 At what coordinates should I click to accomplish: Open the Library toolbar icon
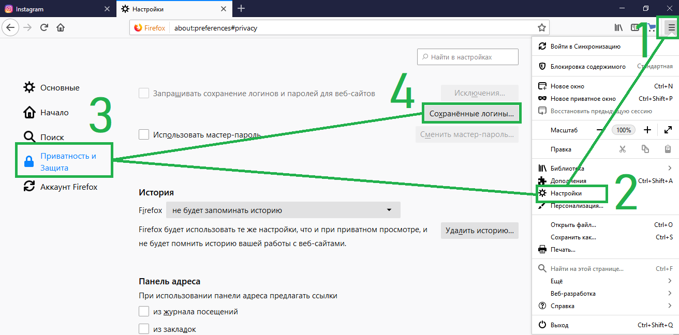pyautogui.click(x=618, y=28)
